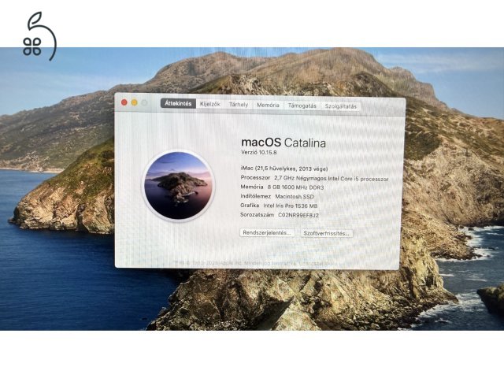This screenshot has width=504, height=378.
Task: Switch to the Áttekintés tab
Action: click(178, 103)
